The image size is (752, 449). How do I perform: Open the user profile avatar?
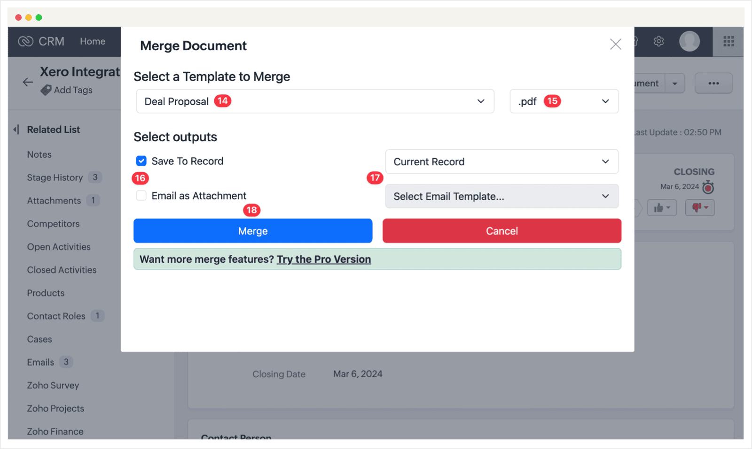click(689, 41)
